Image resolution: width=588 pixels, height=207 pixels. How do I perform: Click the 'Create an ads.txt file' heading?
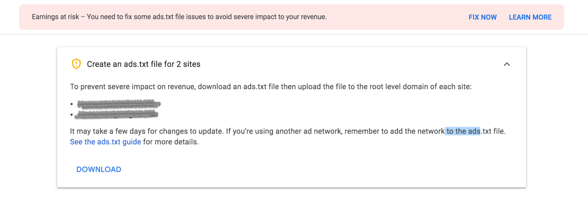(144, 64)
